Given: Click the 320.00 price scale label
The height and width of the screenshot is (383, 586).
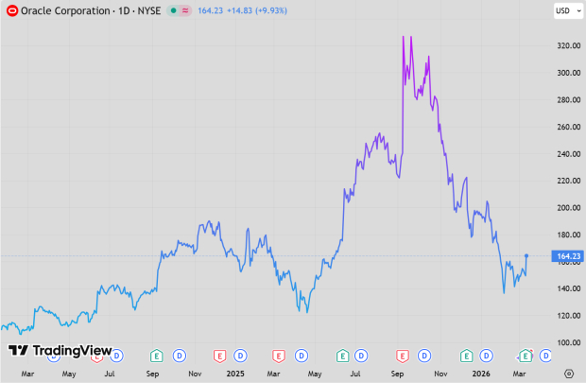Looking at the screenshot, I should tap(567, 45).
